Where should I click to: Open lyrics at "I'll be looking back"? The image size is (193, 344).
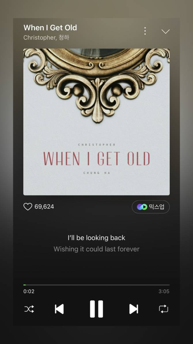coord(96,238)
